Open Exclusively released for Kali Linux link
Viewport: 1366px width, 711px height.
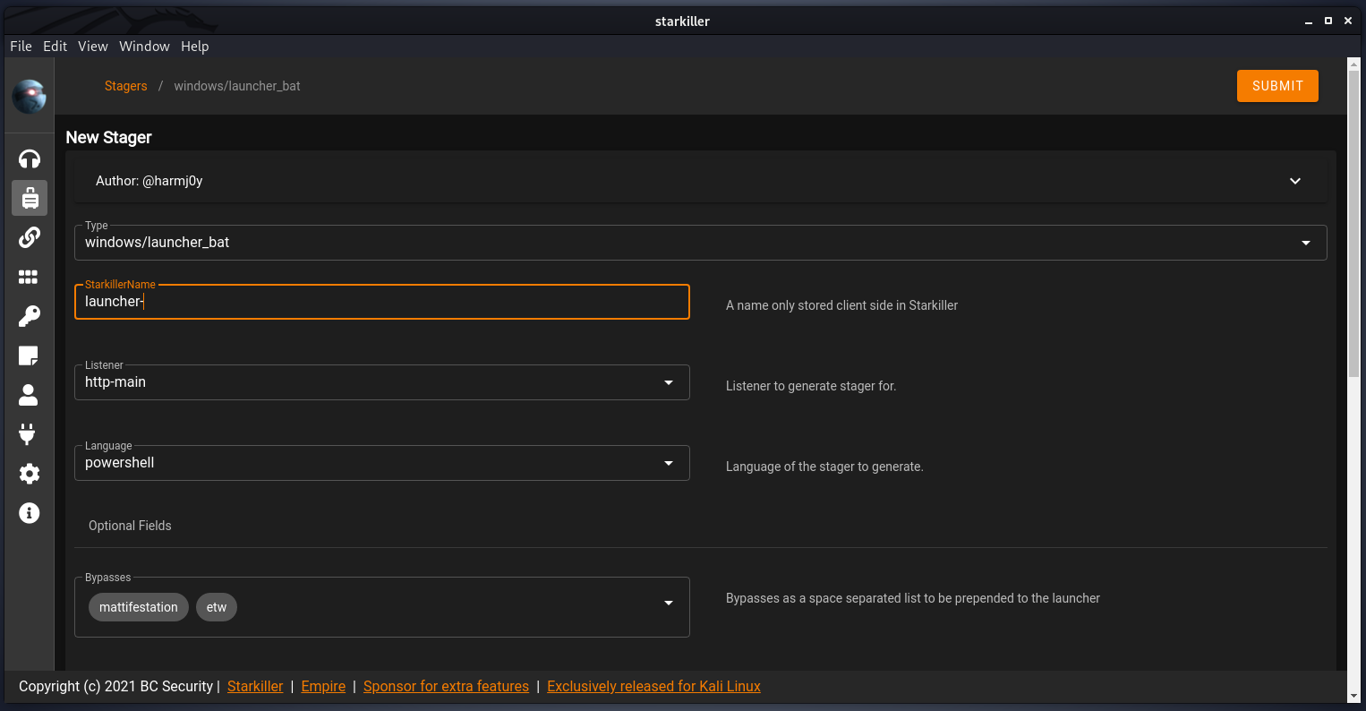(653, 687)
